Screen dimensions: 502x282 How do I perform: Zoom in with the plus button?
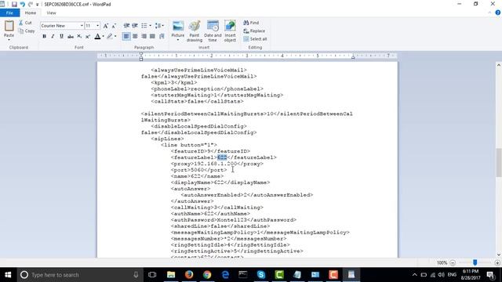[497, 263]
